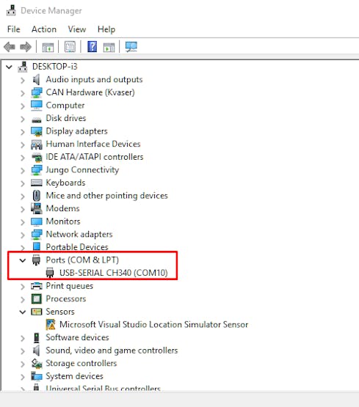Expand the Network adapters category
This screenshot has height=407, width=359.
pyautogui.click(x=23, y=235)
